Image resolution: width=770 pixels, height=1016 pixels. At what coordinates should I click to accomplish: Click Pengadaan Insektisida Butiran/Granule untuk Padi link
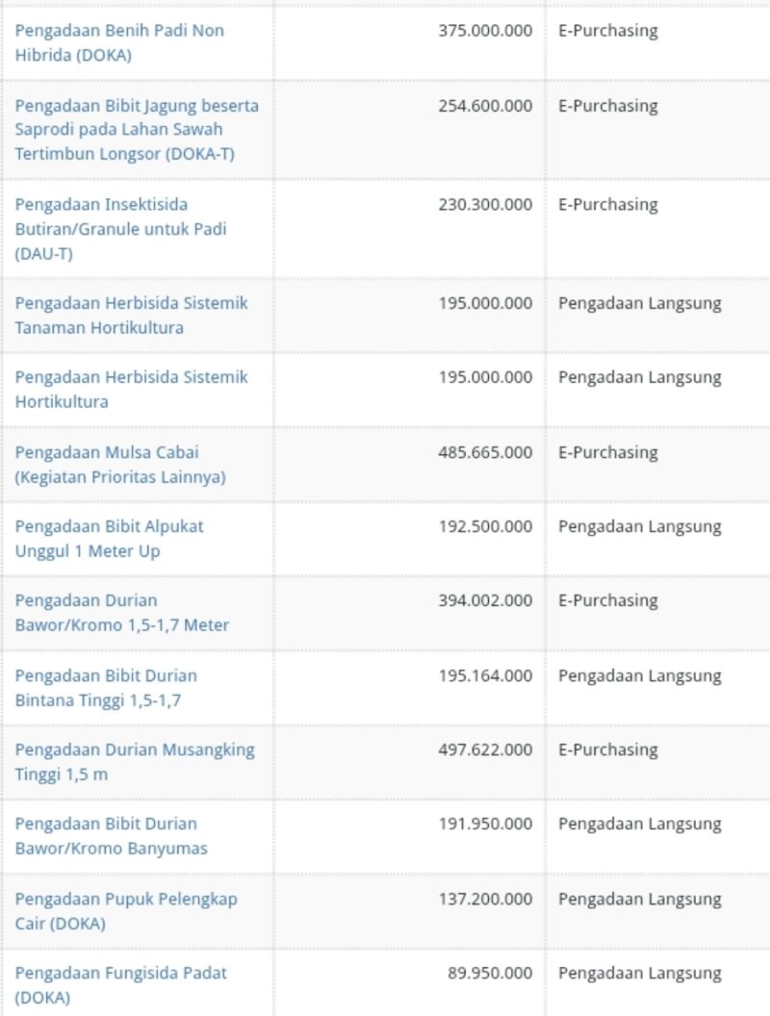[x=120, y=229]
